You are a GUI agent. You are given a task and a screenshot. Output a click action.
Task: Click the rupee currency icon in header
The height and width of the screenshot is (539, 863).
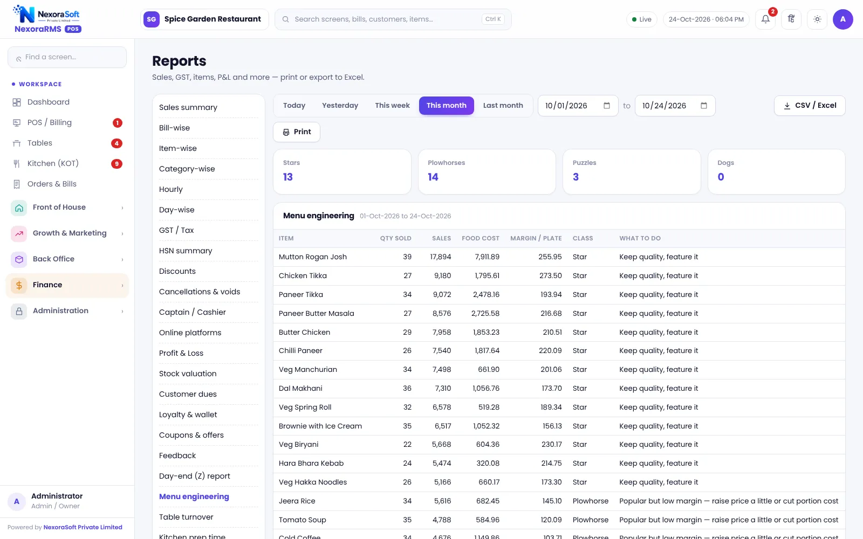click(791, 19)
